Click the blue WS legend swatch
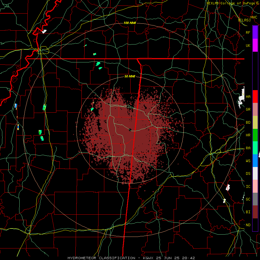The width and height of the screenshot is (260, 260). click(x=255, y=161)
